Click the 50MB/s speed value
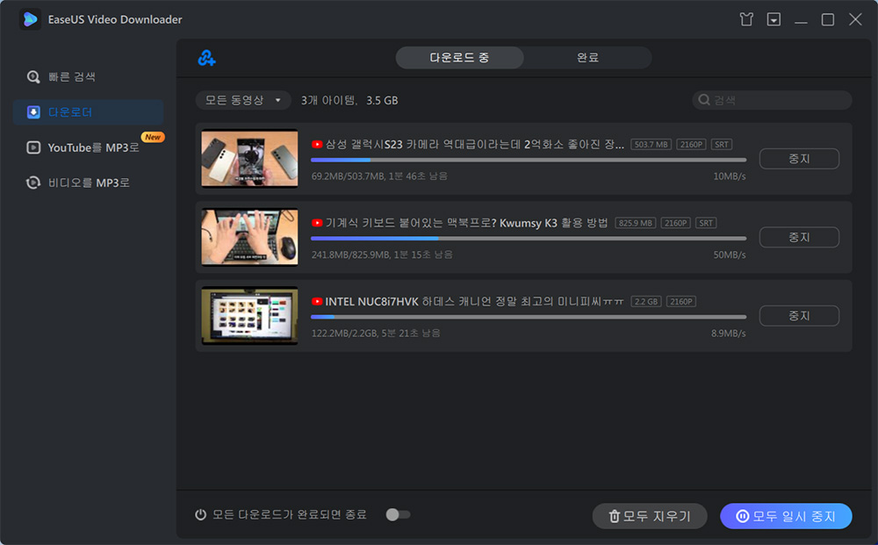 pyautogui.click(x=729, y=255)
